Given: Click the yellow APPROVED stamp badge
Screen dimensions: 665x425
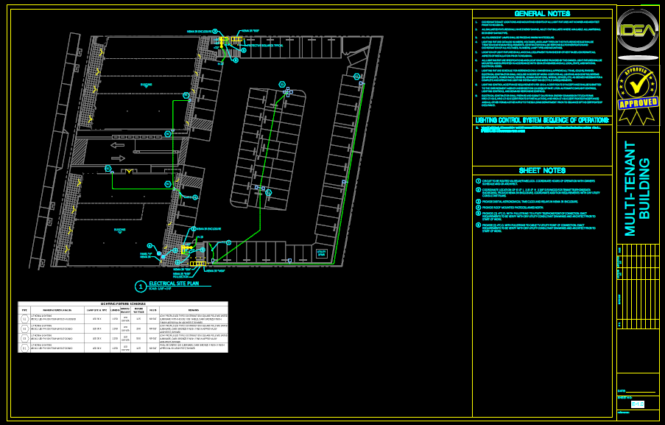Looking at the screenshot, I should tap(637, 96).
